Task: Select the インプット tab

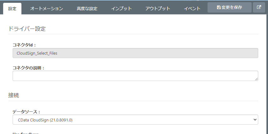Action: [121, 9]
